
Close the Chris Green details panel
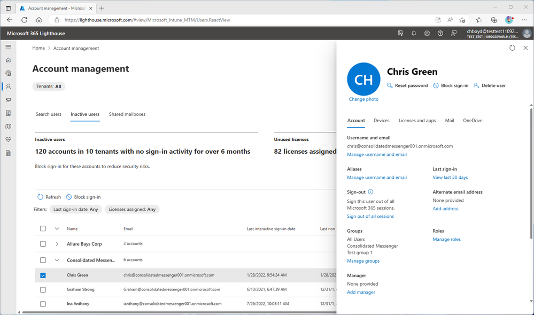[x=525, y=48]
